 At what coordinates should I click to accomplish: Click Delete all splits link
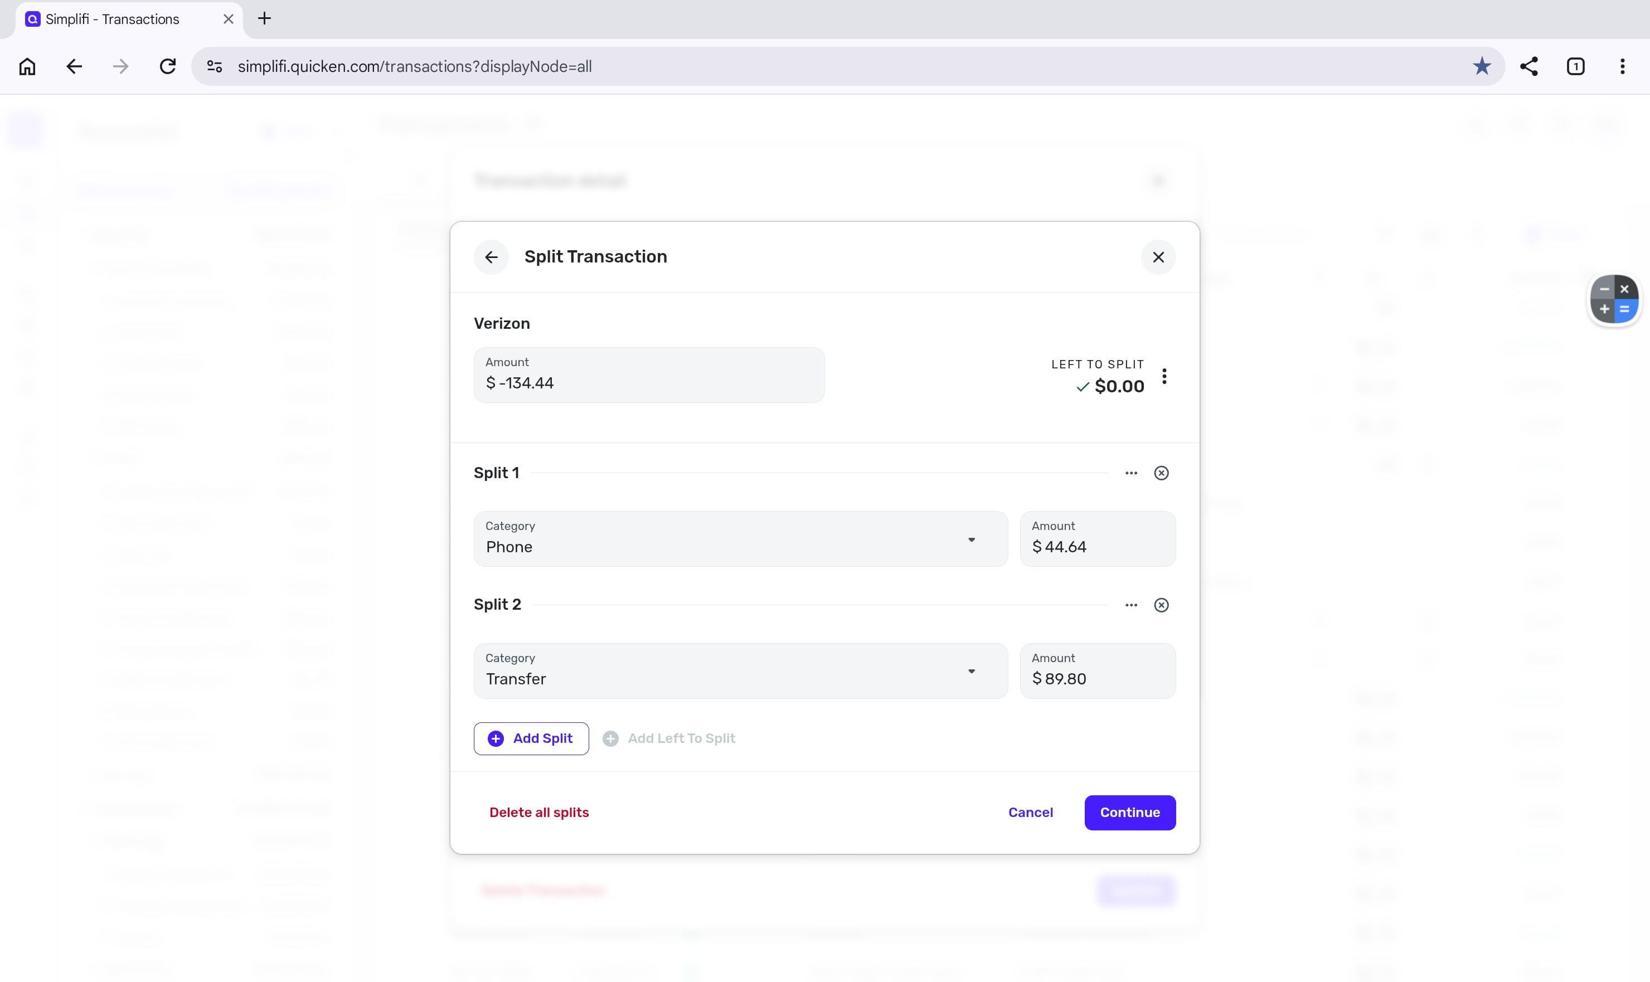(x=538, y=813)
